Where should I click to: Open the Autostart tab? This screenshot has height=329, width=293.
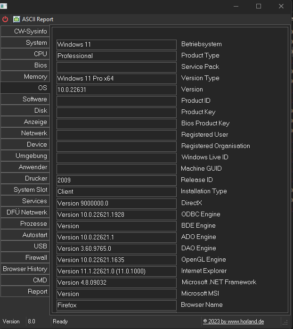tap(25, 235)
